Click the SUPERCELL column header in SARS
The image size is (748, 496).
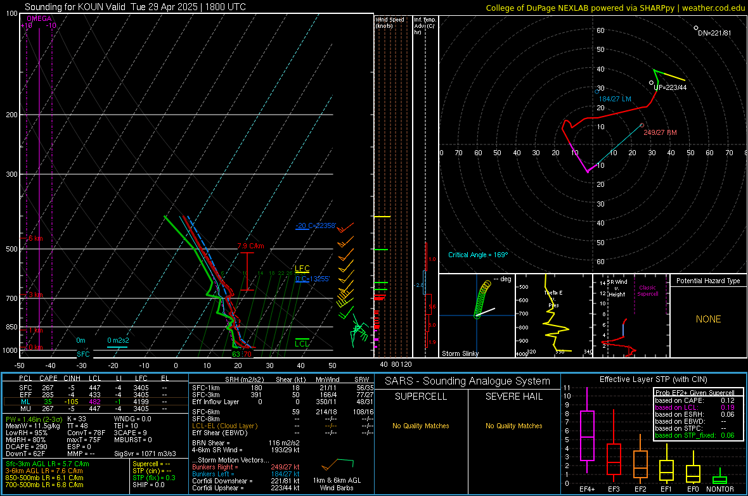[421, 397]
